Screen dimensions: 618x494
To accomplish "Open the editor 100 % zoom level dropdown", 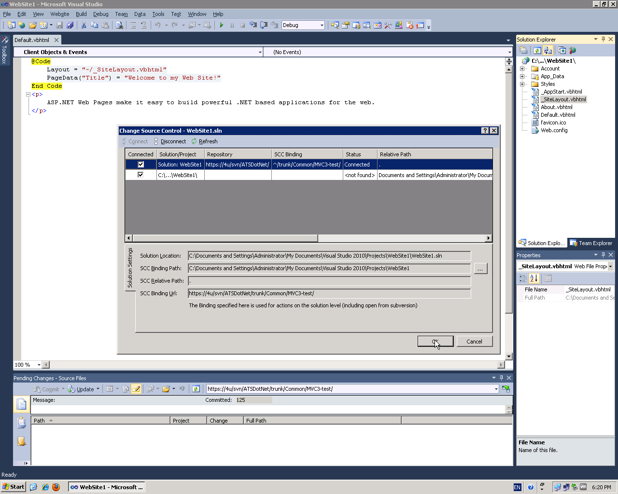I will pos(39,365).
